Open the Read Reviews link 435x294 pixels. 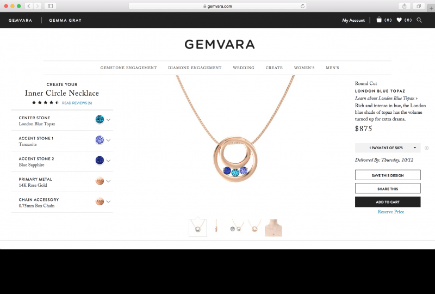pos(77,103)
